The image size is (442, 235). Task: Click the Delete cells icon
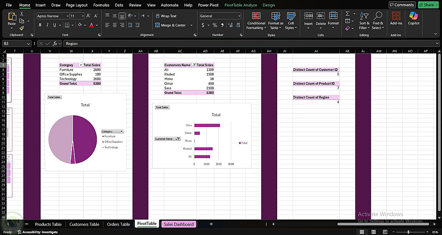(x=320, y=16)
